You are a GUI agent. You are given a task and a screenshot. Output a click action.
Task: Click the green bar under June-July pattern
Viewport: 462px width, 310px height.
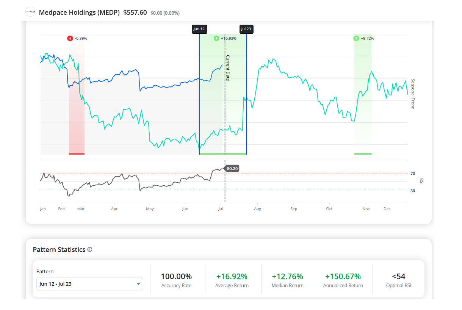[x=223, y=153]
